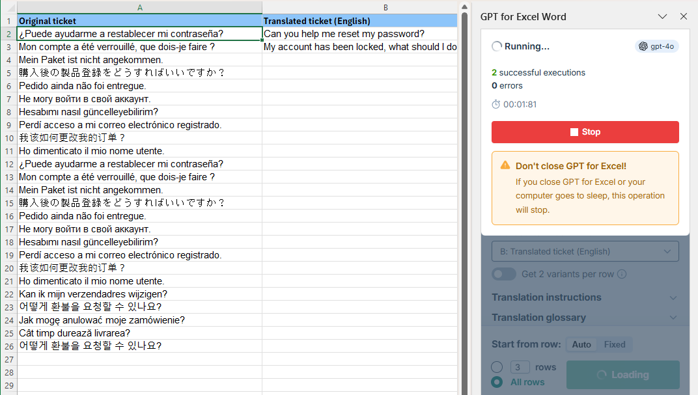This screenshot has height=395, width=698.
Task: Select row 7 cell 'Не могу войти в свой аккаунт.'
Action: [140, 99]
